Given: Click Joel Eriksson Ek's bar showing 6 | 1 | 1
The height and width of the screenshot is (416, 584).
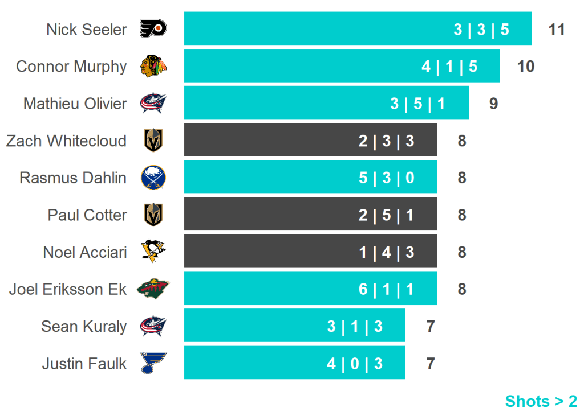Looking at the screenshot, I should (310, 289).
